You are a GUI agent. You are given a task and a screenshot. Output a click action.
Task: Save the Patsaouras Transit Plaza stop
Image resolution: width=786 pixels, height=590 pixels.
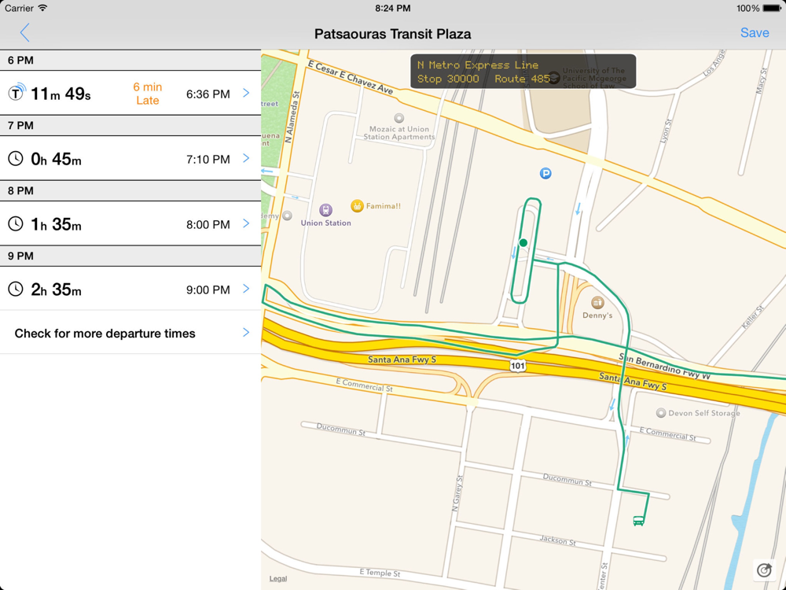click(755, 32)
